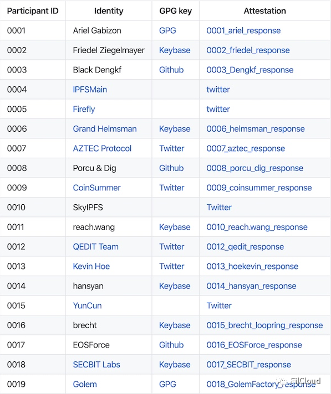
Task: Click the CoinSummer identity link
Action: (x=96, y=188)
